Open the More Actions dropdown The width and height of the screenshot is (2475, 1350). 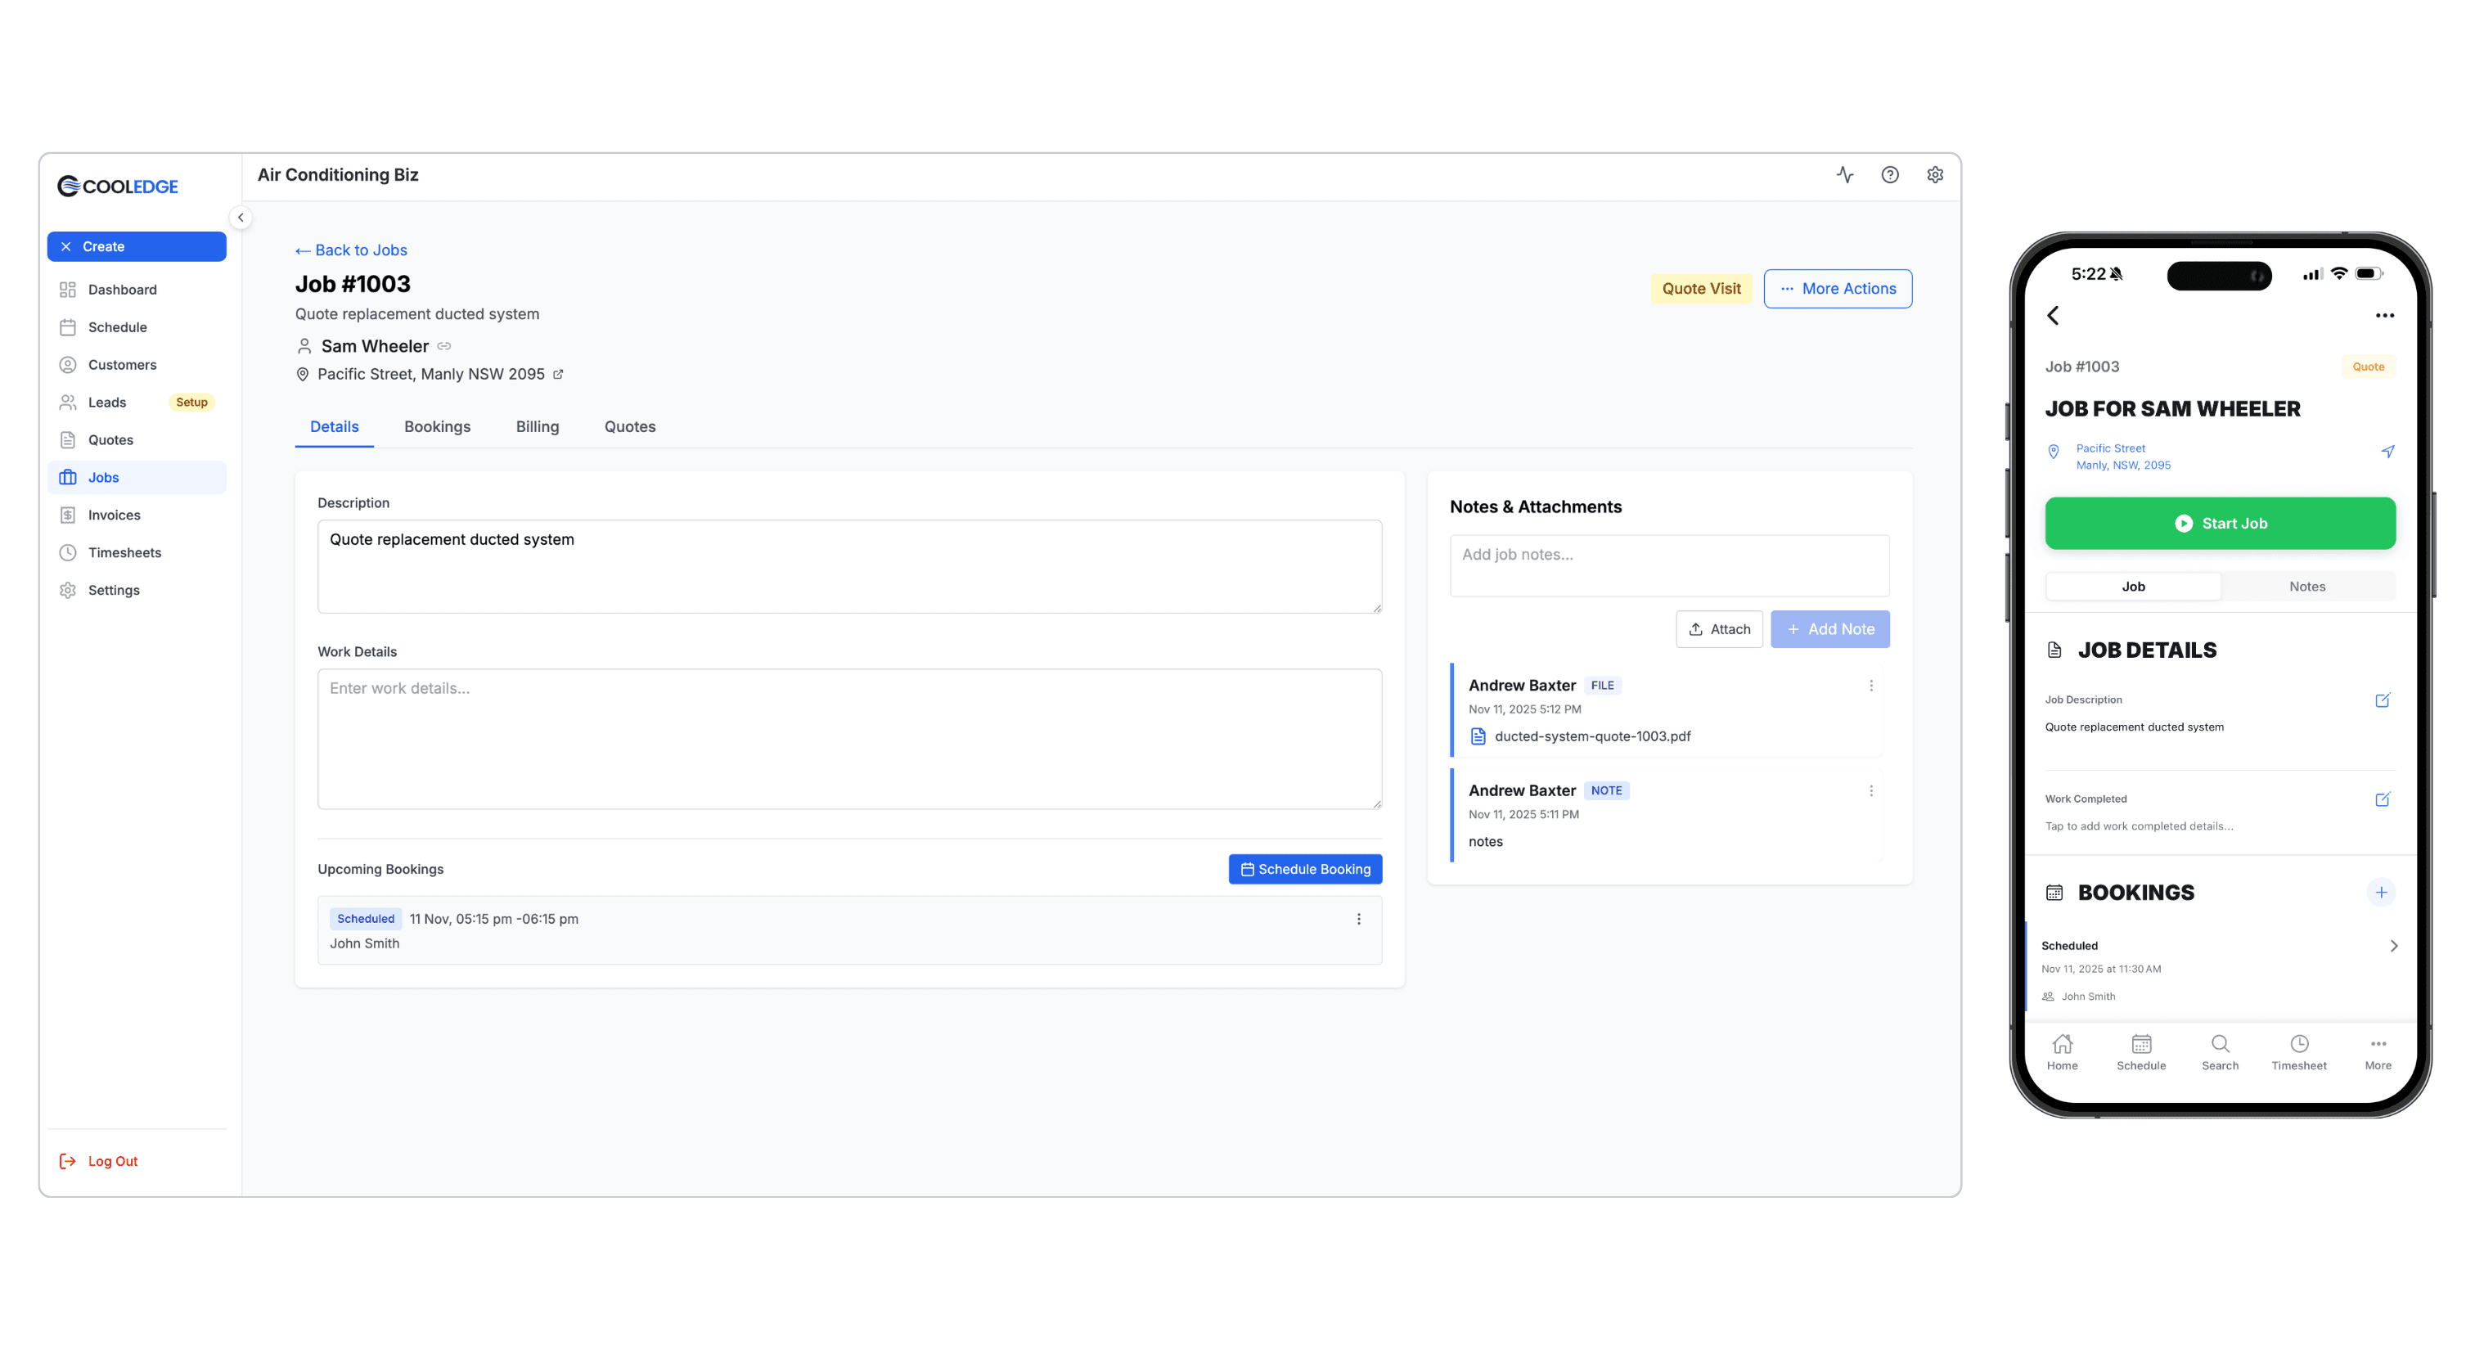[x=1837, y=288]
